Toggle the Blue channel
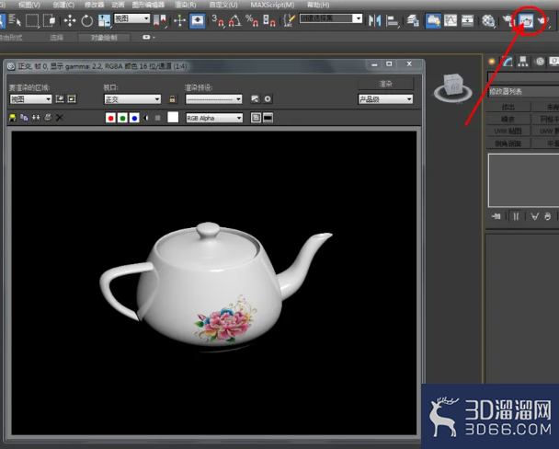559x449 pixels. tap(134, 118)
